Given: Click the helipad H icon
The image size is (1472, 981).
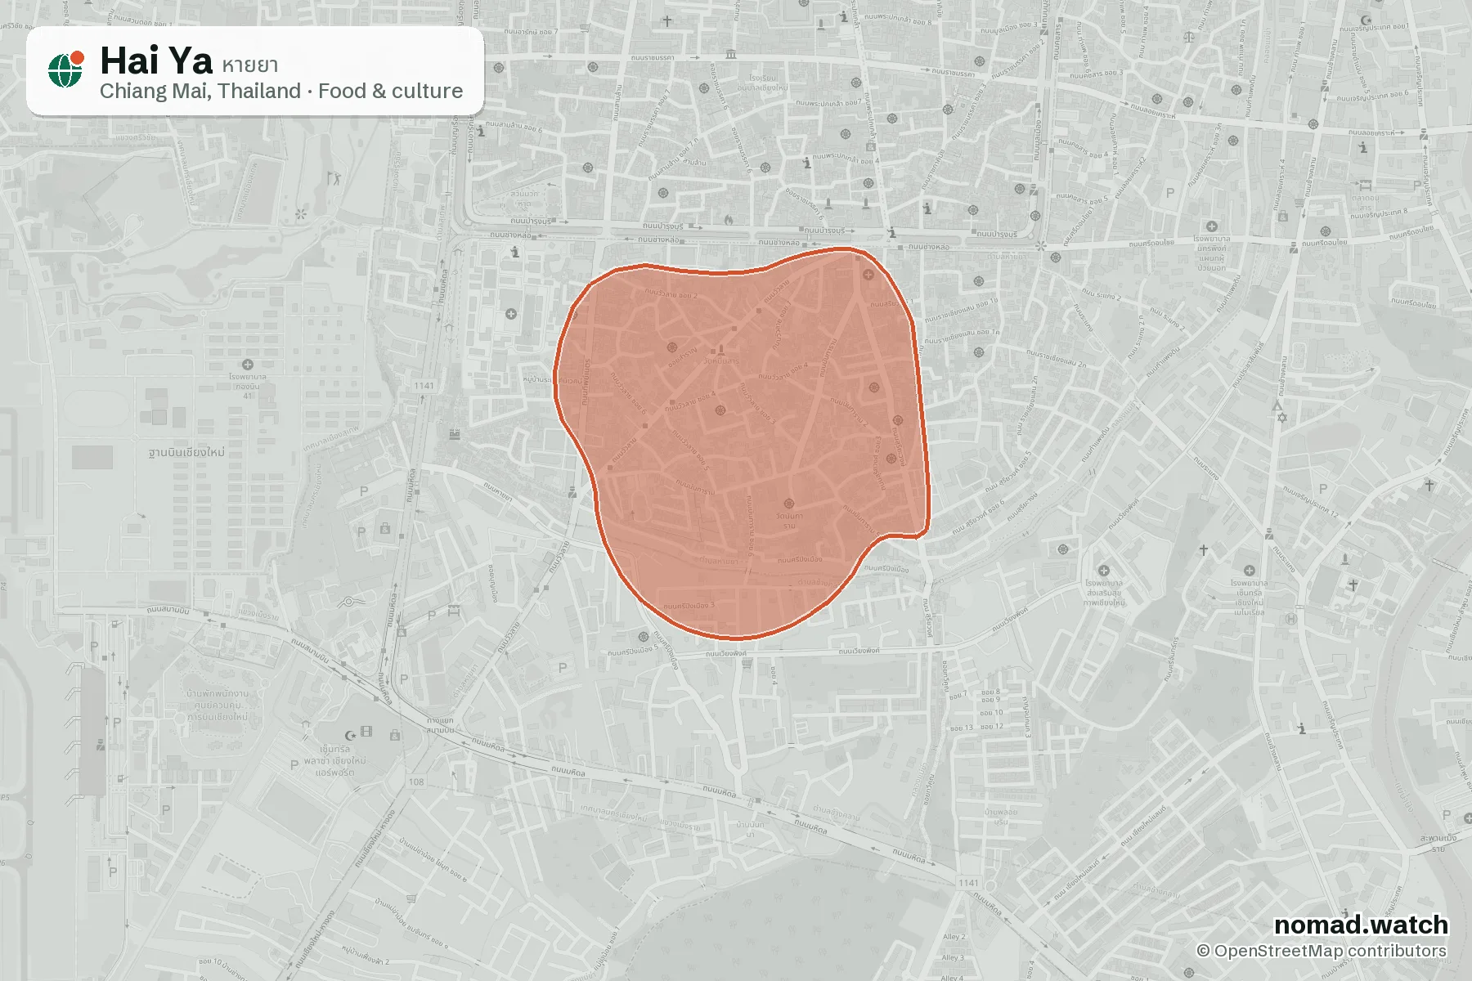Looking at the screenshot, I should (1292, 619).
